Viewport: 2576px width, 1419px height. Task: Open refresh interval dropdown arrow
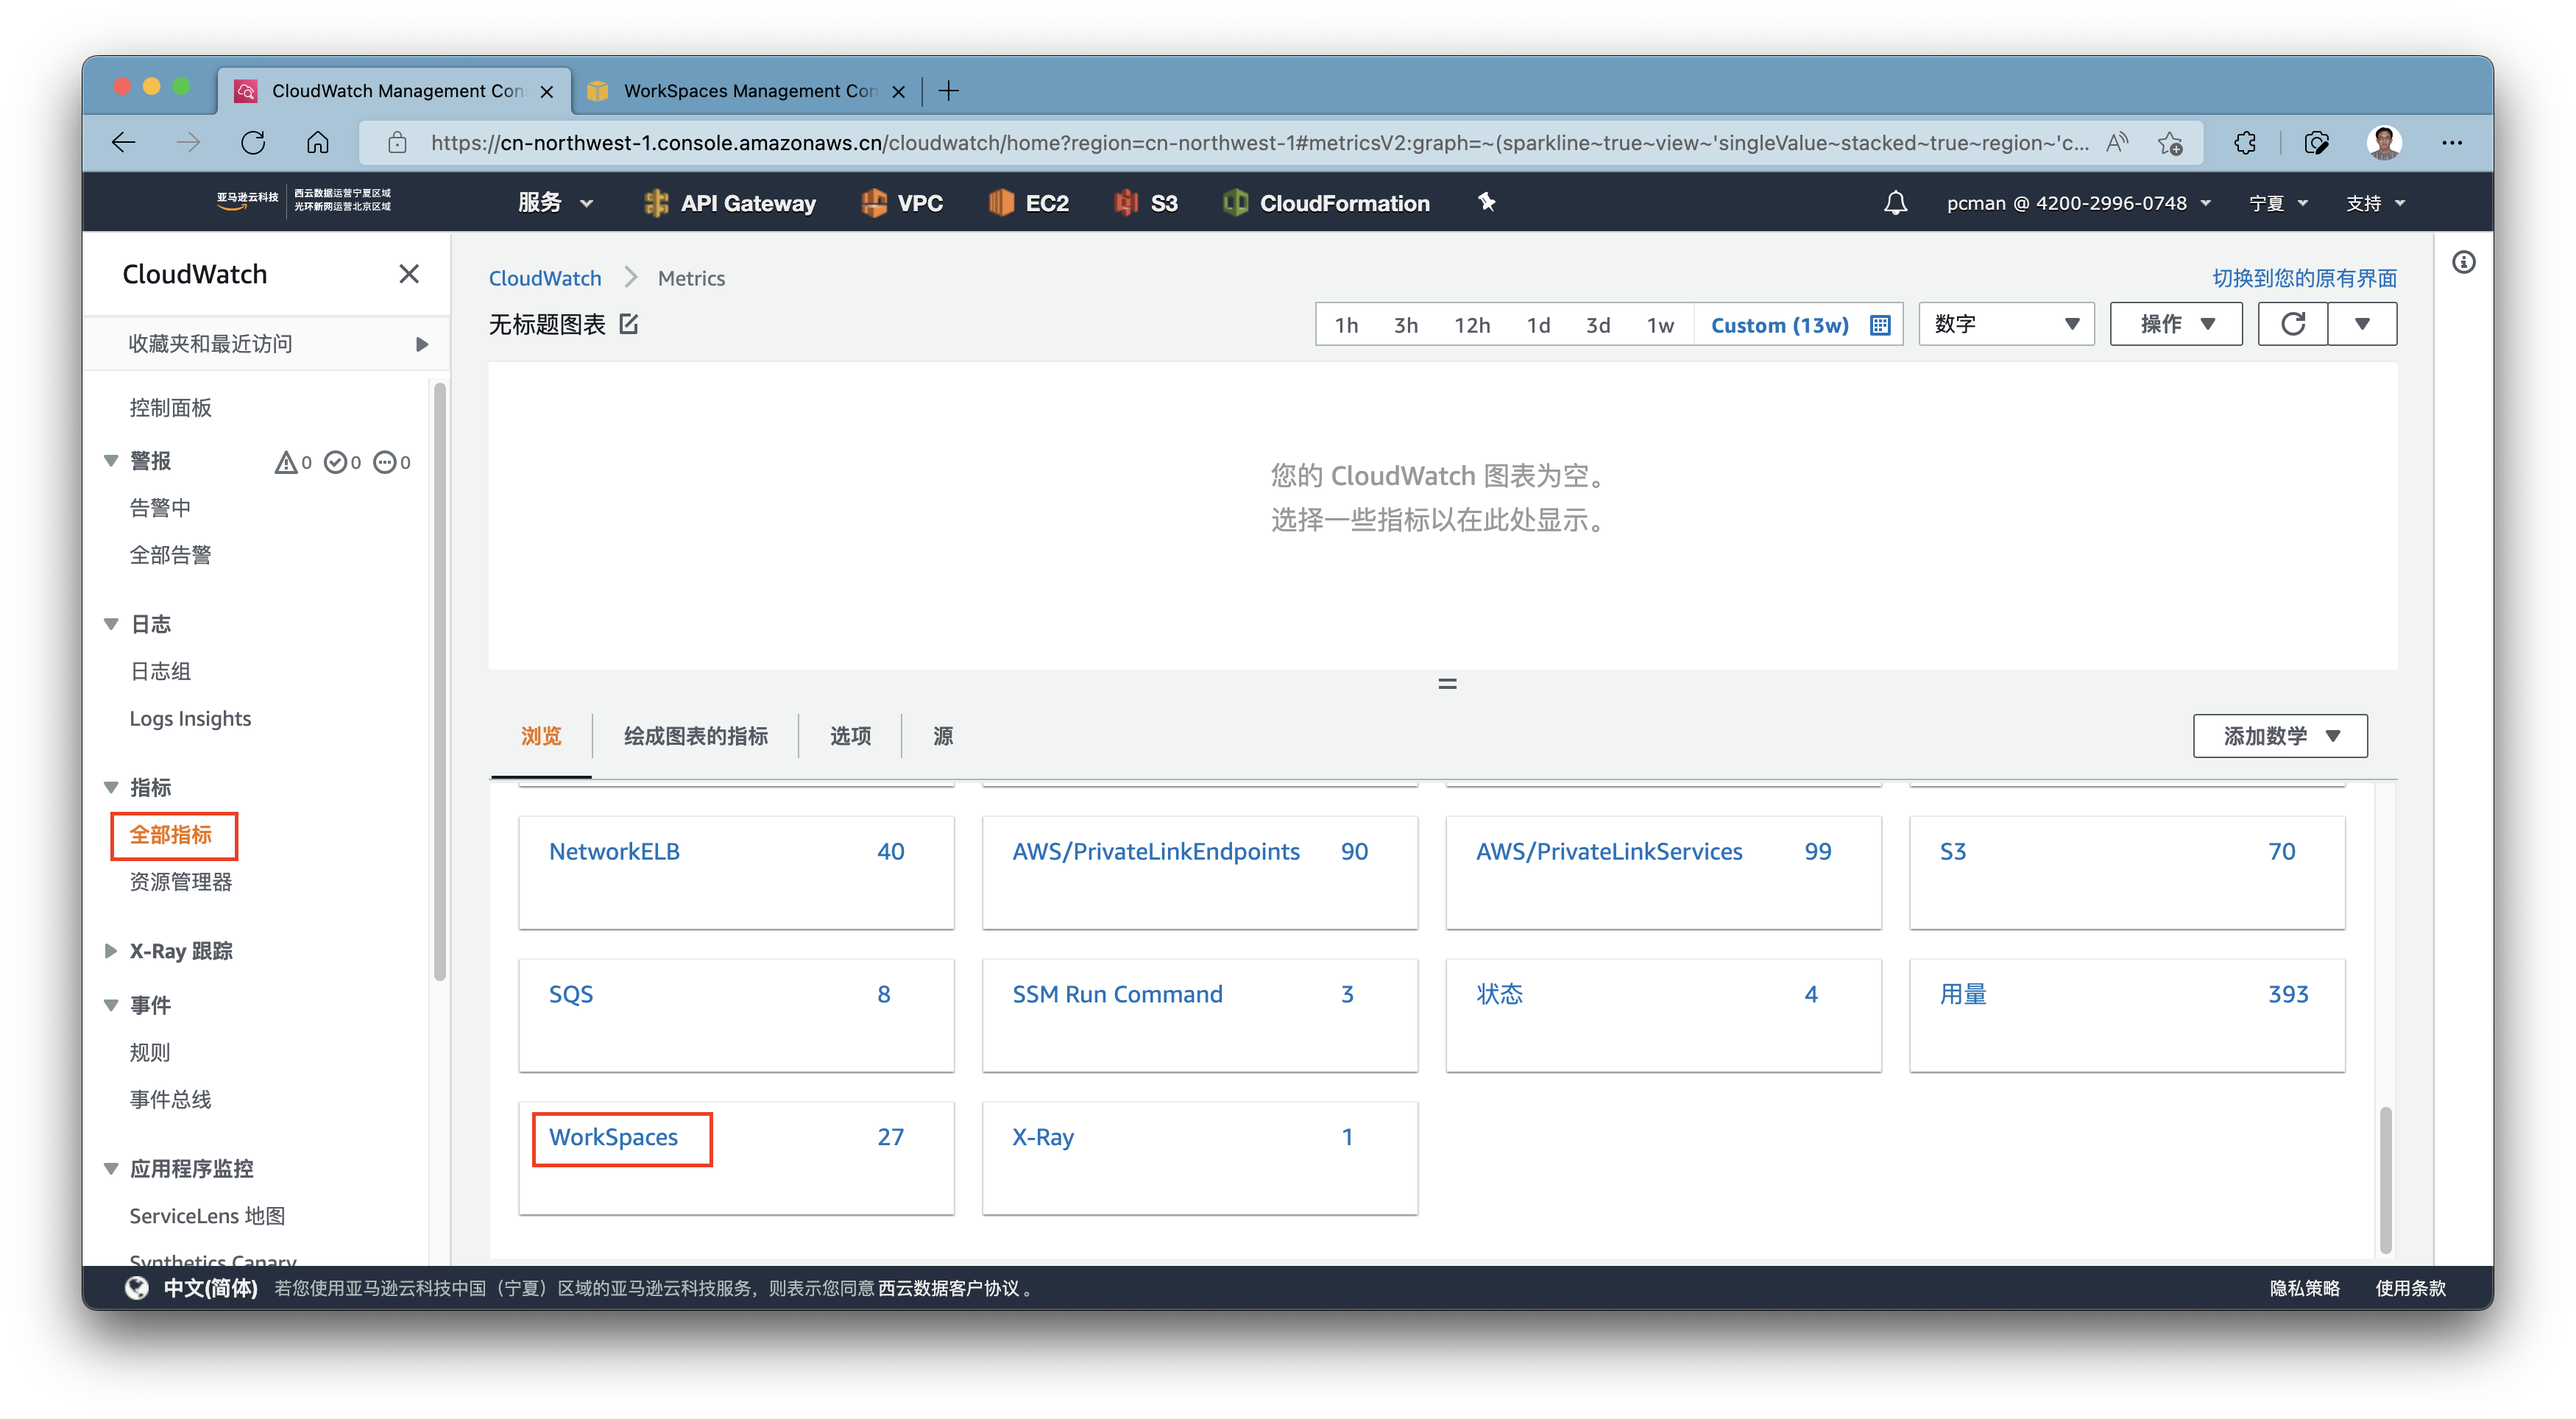2362,324
